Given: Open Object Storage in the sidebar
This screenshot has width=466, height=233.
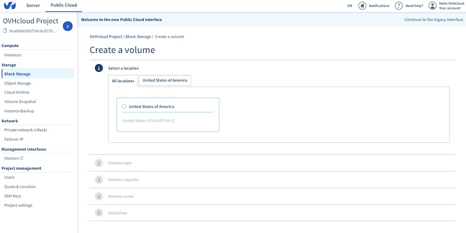Looking at the screenshot, I should [x=18, y=83].
